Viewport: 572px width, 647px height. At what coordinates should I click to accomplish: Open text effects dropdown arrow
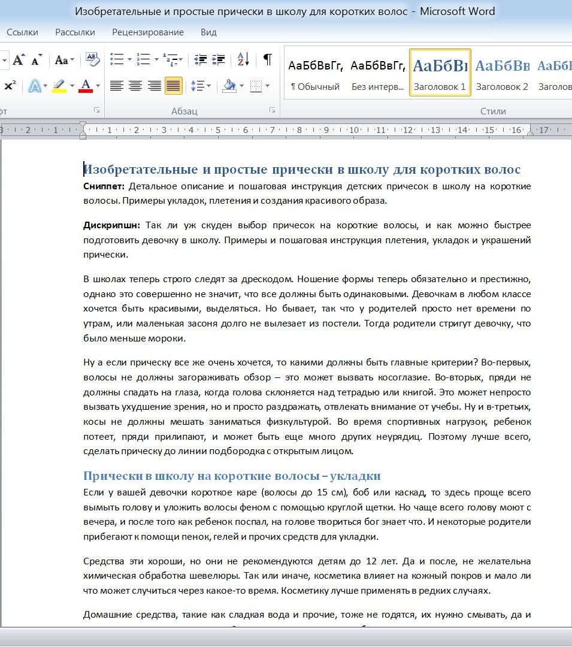click(45, 86)
